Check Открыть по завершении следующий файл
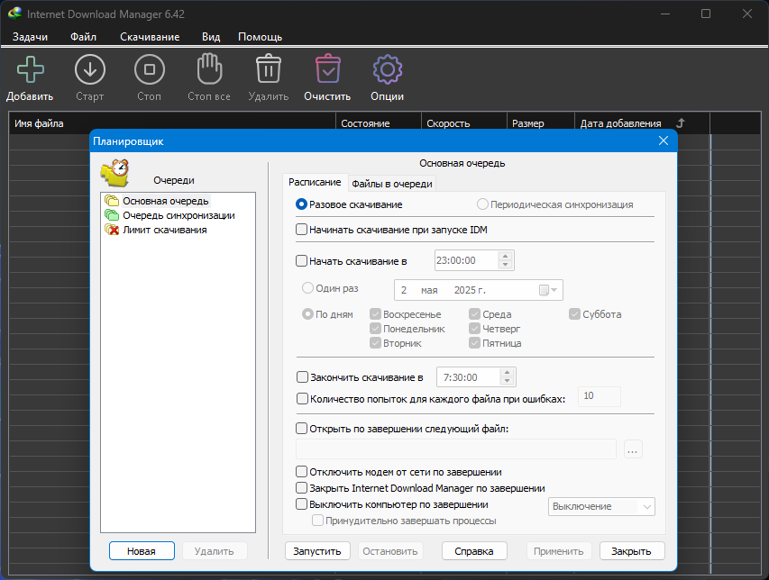The height and width of the screenshot is (580, 769). (x=302, y=429)
